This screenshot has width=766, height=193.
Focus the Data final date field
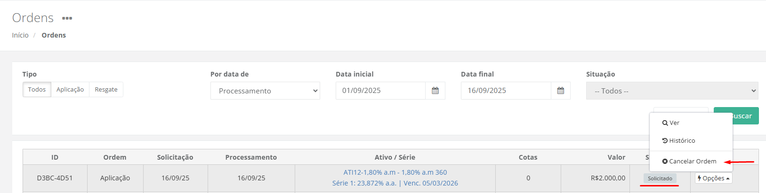(x=506, y=91)
